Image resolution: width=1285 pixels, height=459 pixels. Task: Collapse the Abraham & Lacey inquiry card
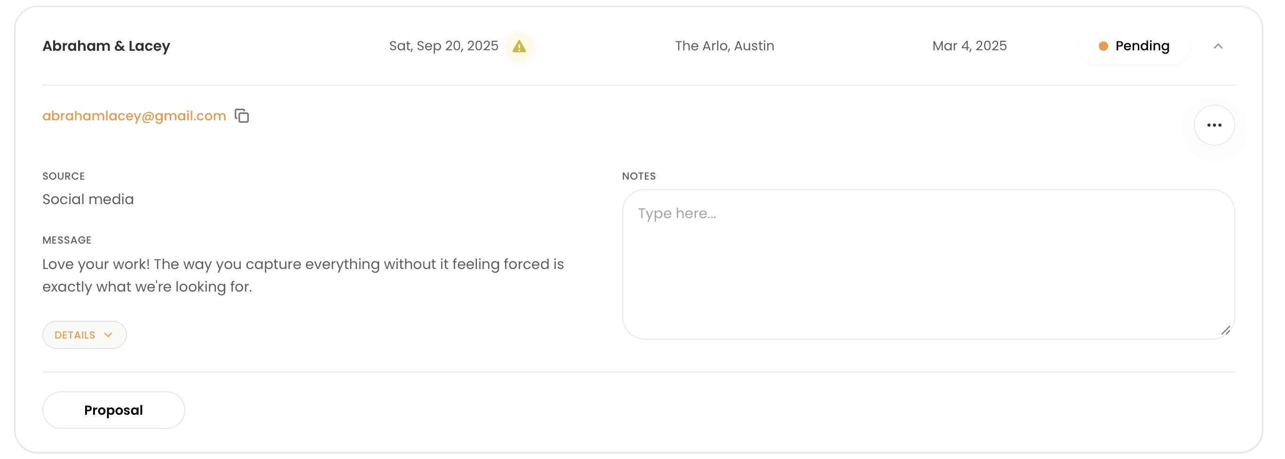click(x=1218, y=47)
